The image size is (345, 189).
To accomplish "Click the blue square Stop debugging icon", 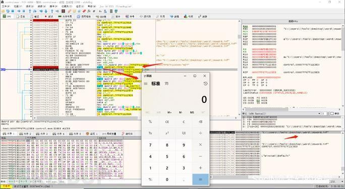I will (x=12, y=11).
